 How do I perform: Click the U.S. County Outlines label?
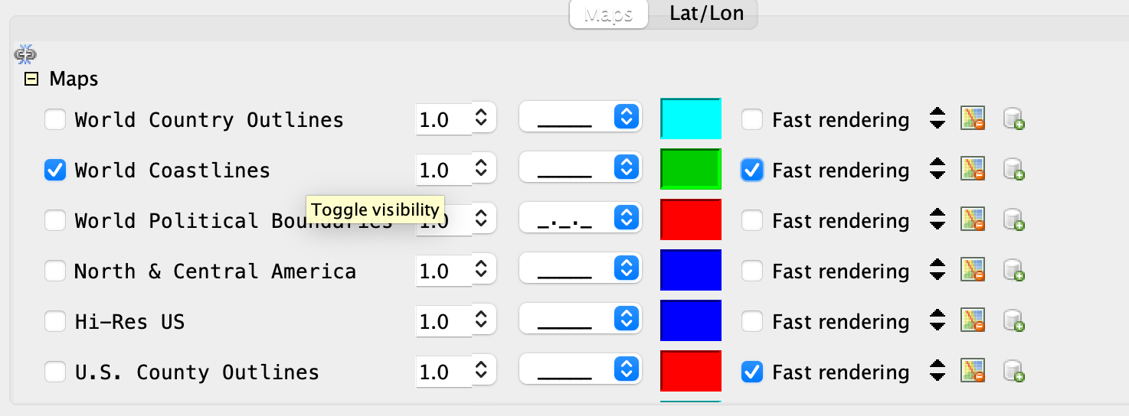click(x=196, y=372)
